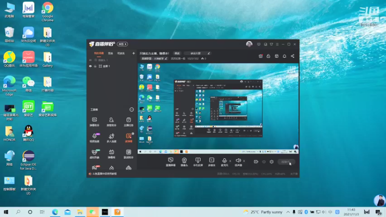Screen dimensions: 386x217
Task: Toggle the lock on 全屏 1 source
Action: pos(95,66)
